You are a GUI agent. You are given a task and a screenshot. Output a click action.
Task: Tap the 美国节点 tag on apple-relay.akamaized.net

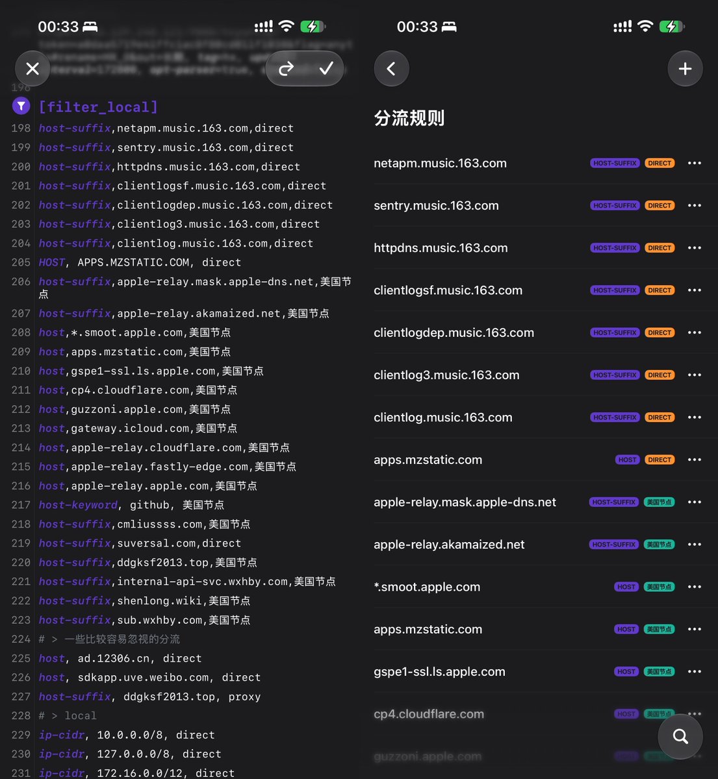tap(660, 545)
